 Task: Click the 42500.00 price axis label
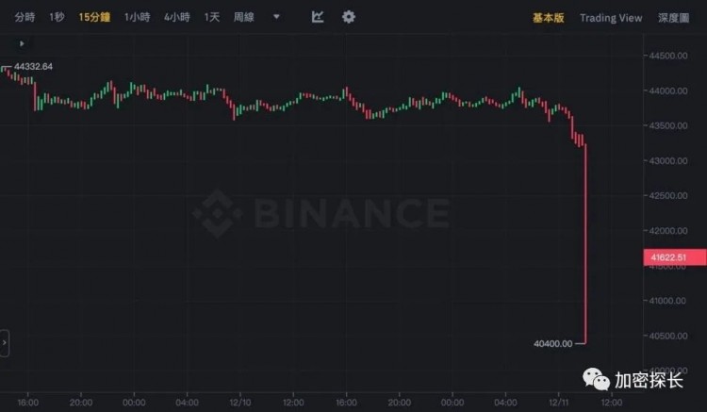(668, 195)
